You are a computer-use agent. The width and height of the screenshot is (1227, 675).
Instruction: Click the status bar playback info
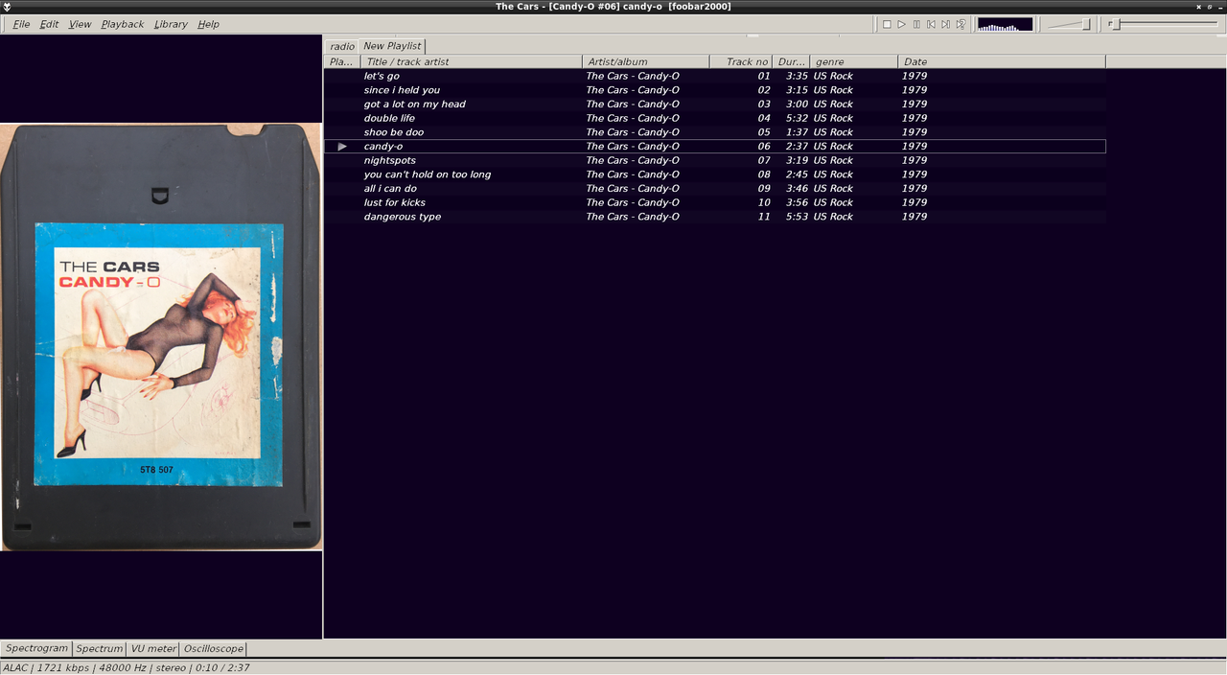pyautogui.click(x=127, y=667)
